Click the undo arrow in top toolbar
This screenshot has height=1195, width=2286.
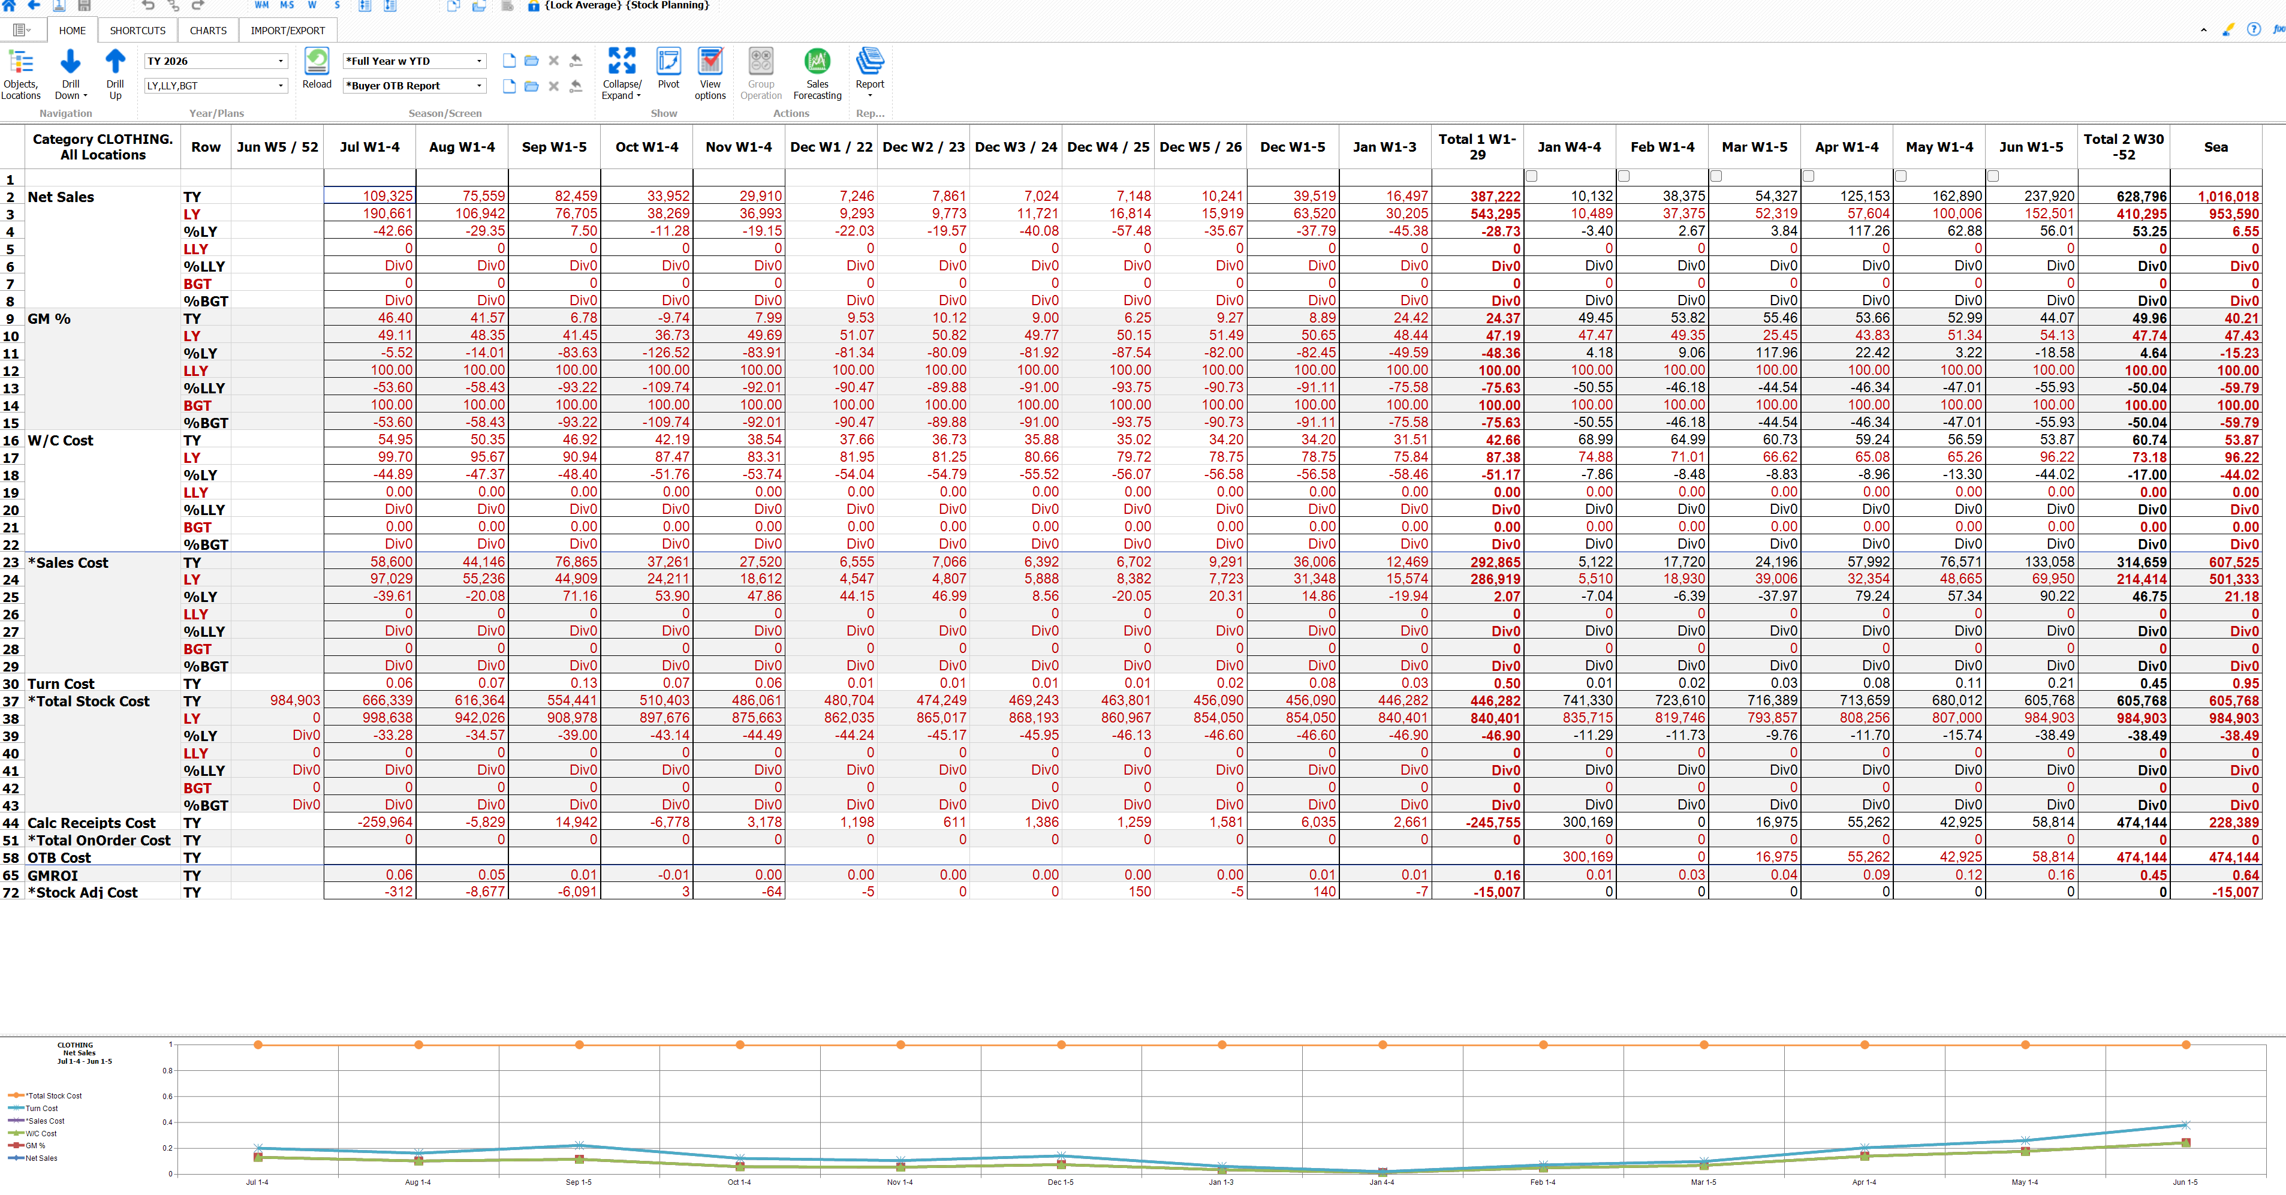coord(148,5)
